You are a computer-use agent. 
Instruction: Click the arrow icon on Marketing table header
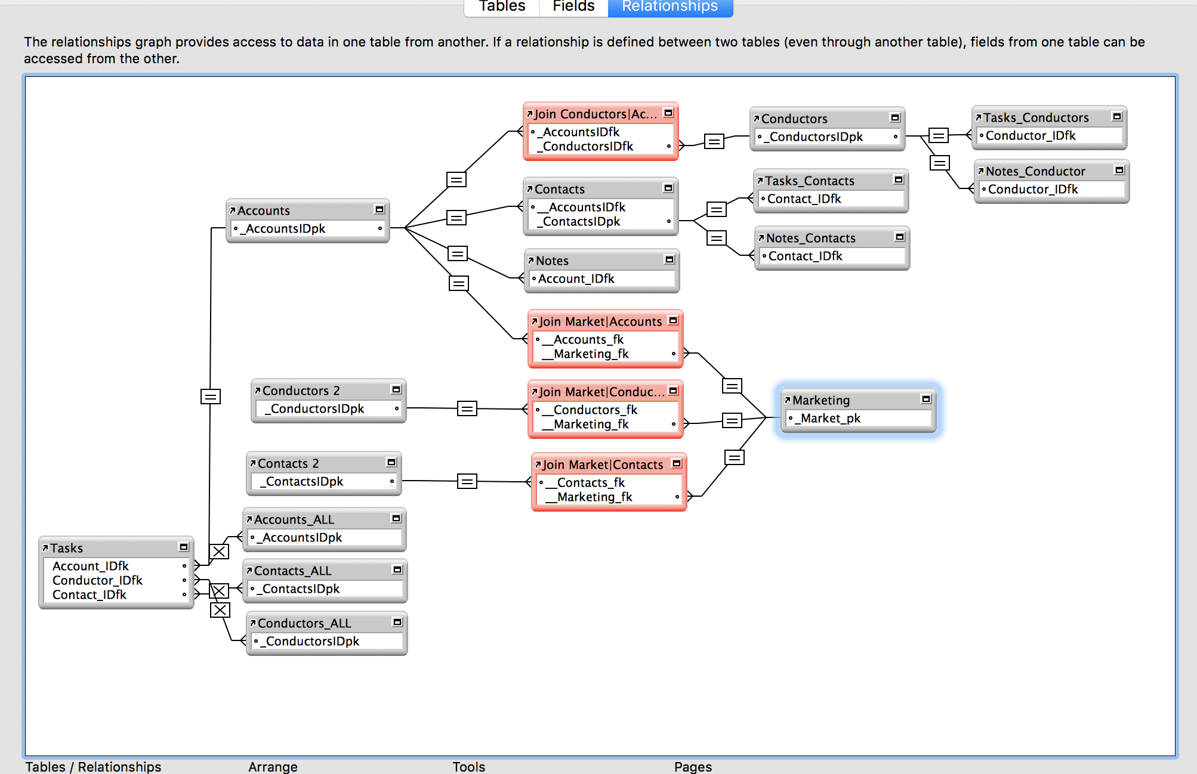787,400
